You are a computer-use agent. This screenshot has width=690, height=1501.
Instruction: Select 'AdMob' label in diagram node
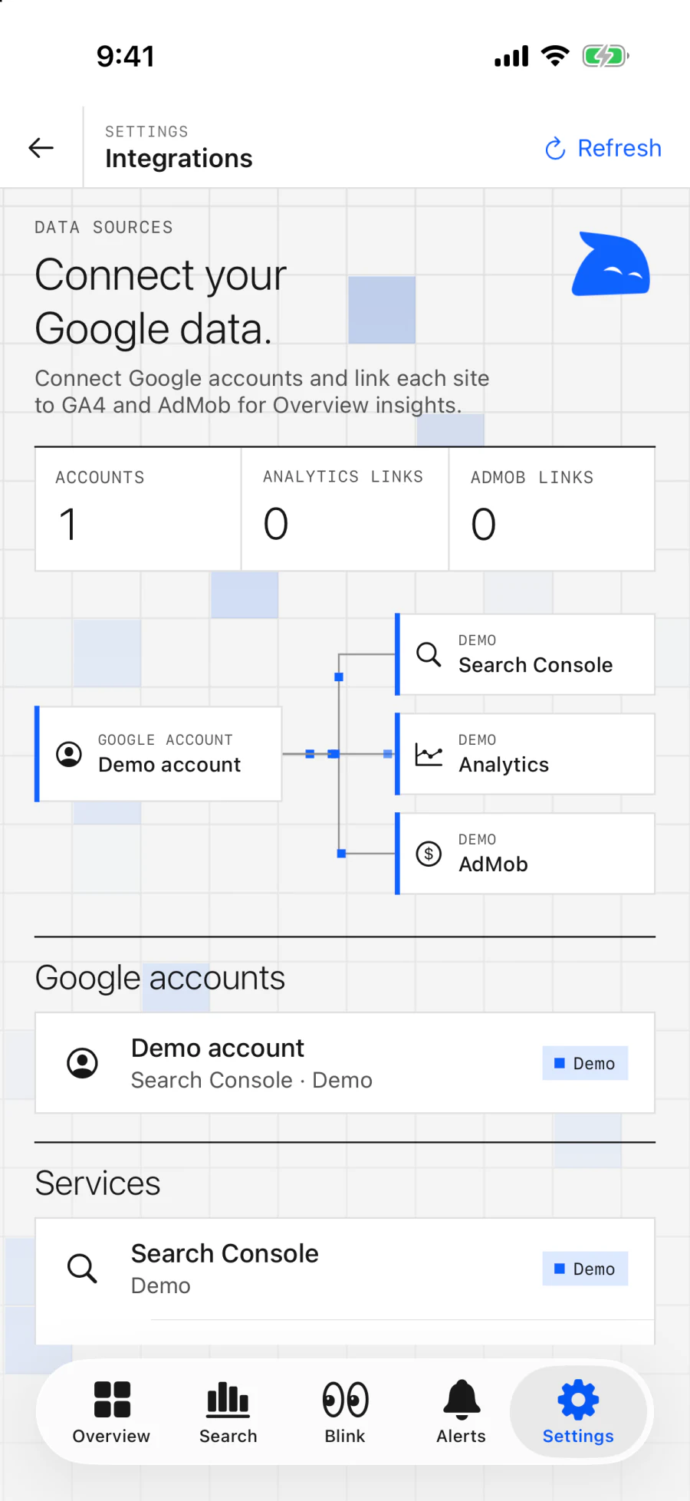pos(494,864)
